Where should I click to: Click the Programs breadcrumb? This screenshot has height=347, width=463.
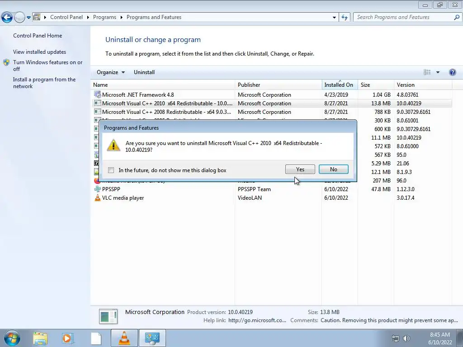pyautogui.click(x=104, y=17)
